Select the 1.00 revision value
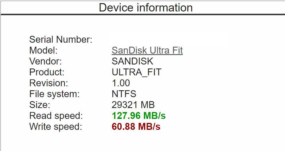This screenshot has height=151, width=285. coord(121,83)
